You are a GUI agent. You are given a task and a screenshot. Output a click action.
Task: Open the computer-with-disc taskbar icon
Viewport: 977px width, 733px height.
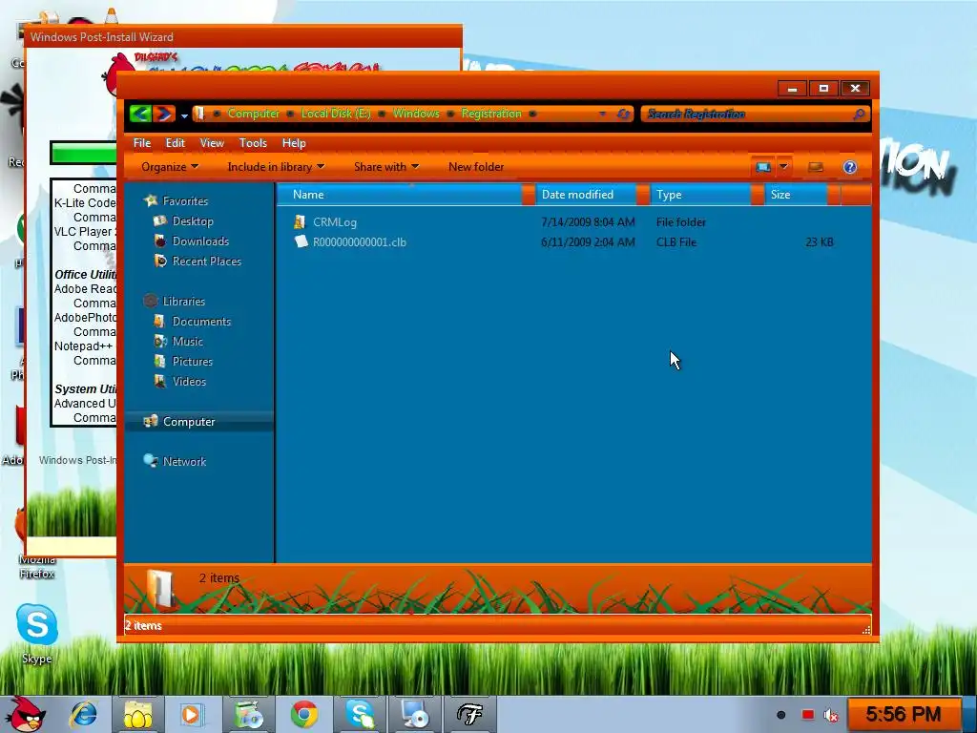pyautogui.click(x=414, y=714)
